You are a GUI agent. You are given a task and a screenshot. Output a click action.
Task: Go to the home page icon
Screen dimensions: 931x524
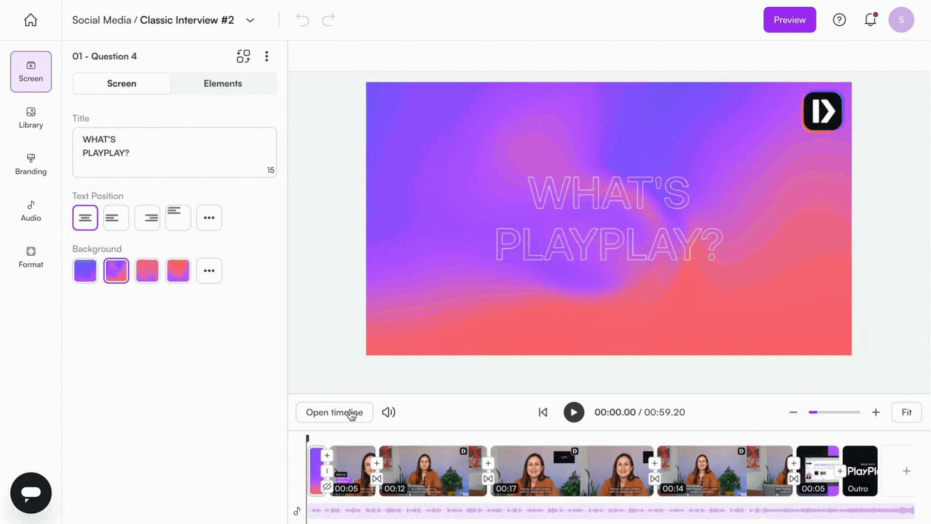(x=31, y=20)
